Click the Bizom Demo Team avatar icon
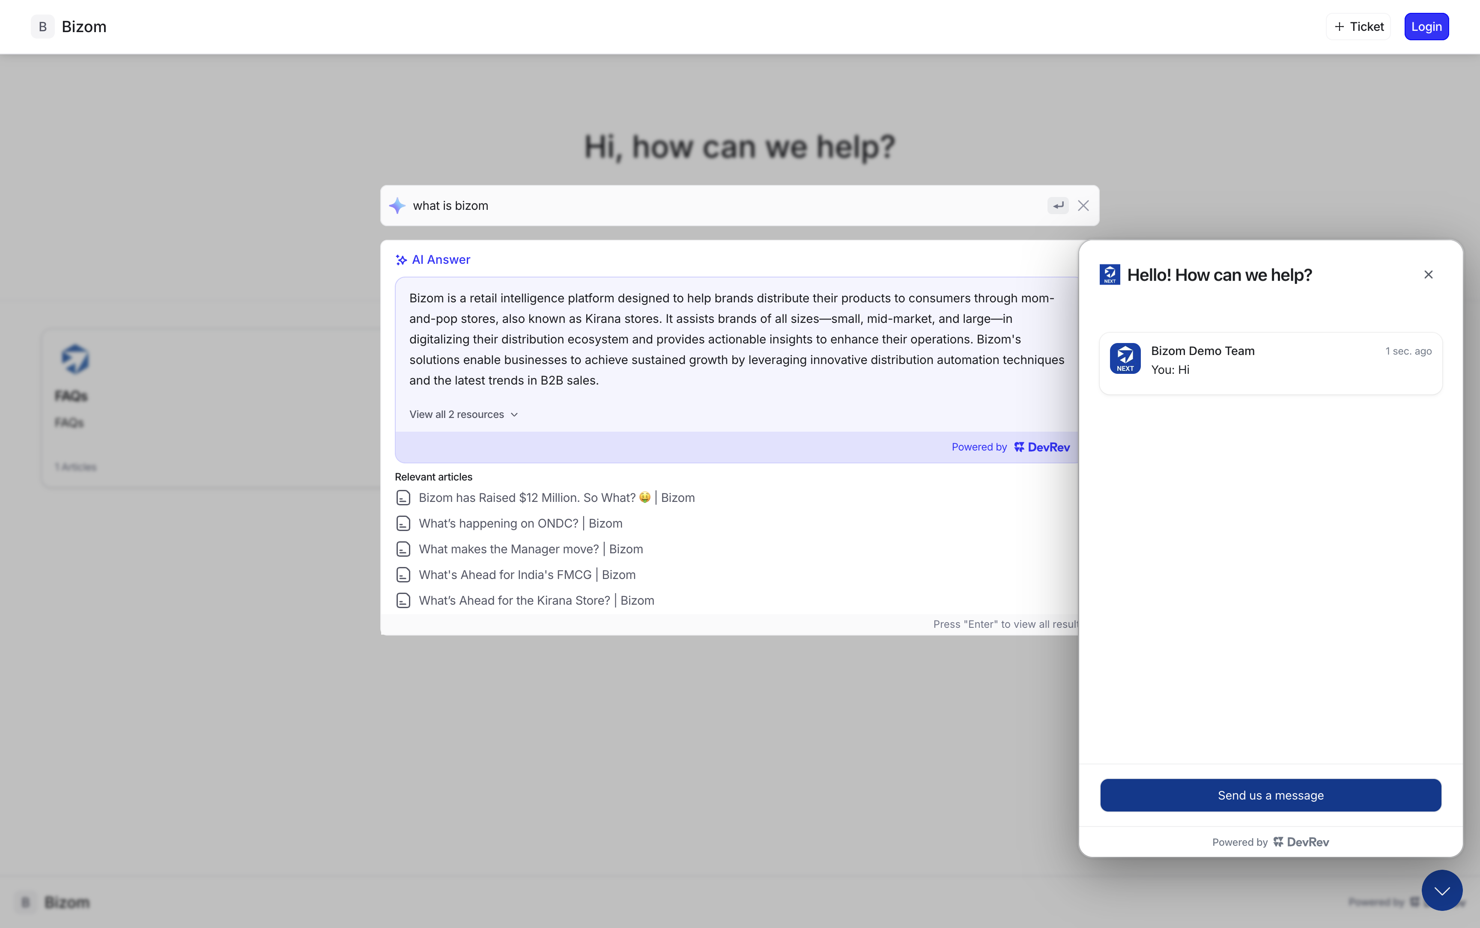This screenshot has height=928, width=1480. (1125, 358)
